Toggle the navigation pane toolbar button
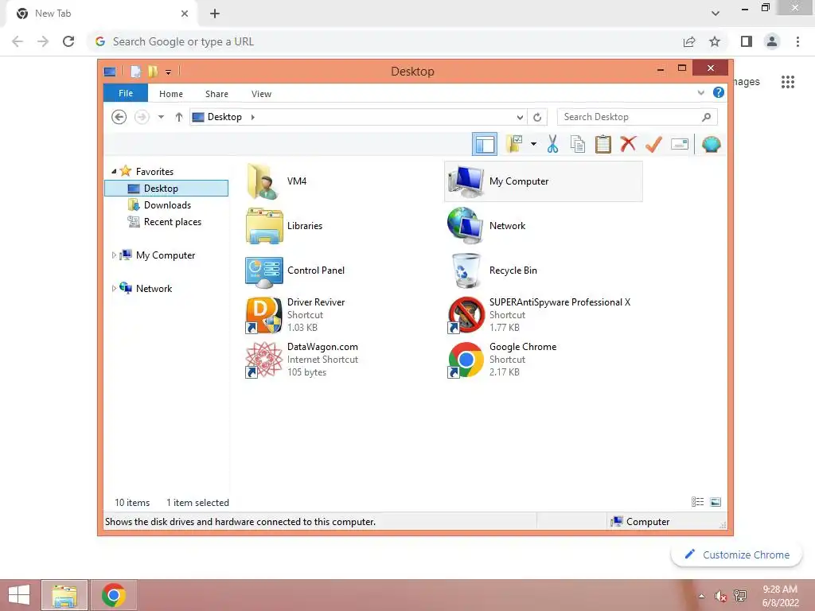 pos(485,144)
